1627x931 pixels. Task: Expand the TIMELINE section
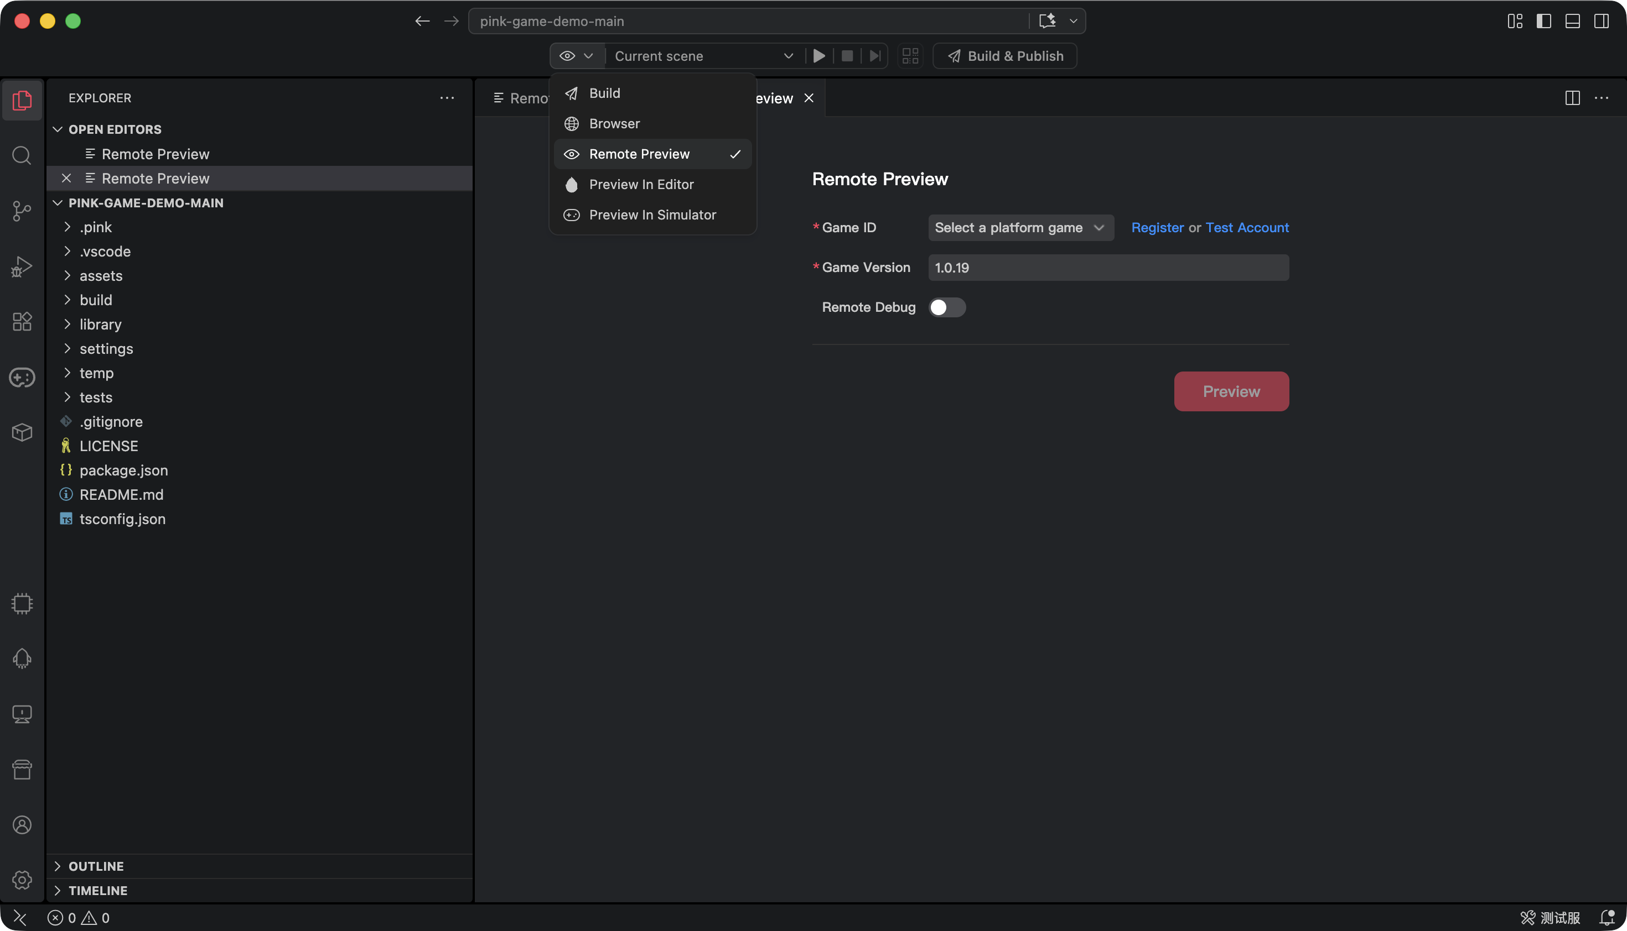coord(98,890)
